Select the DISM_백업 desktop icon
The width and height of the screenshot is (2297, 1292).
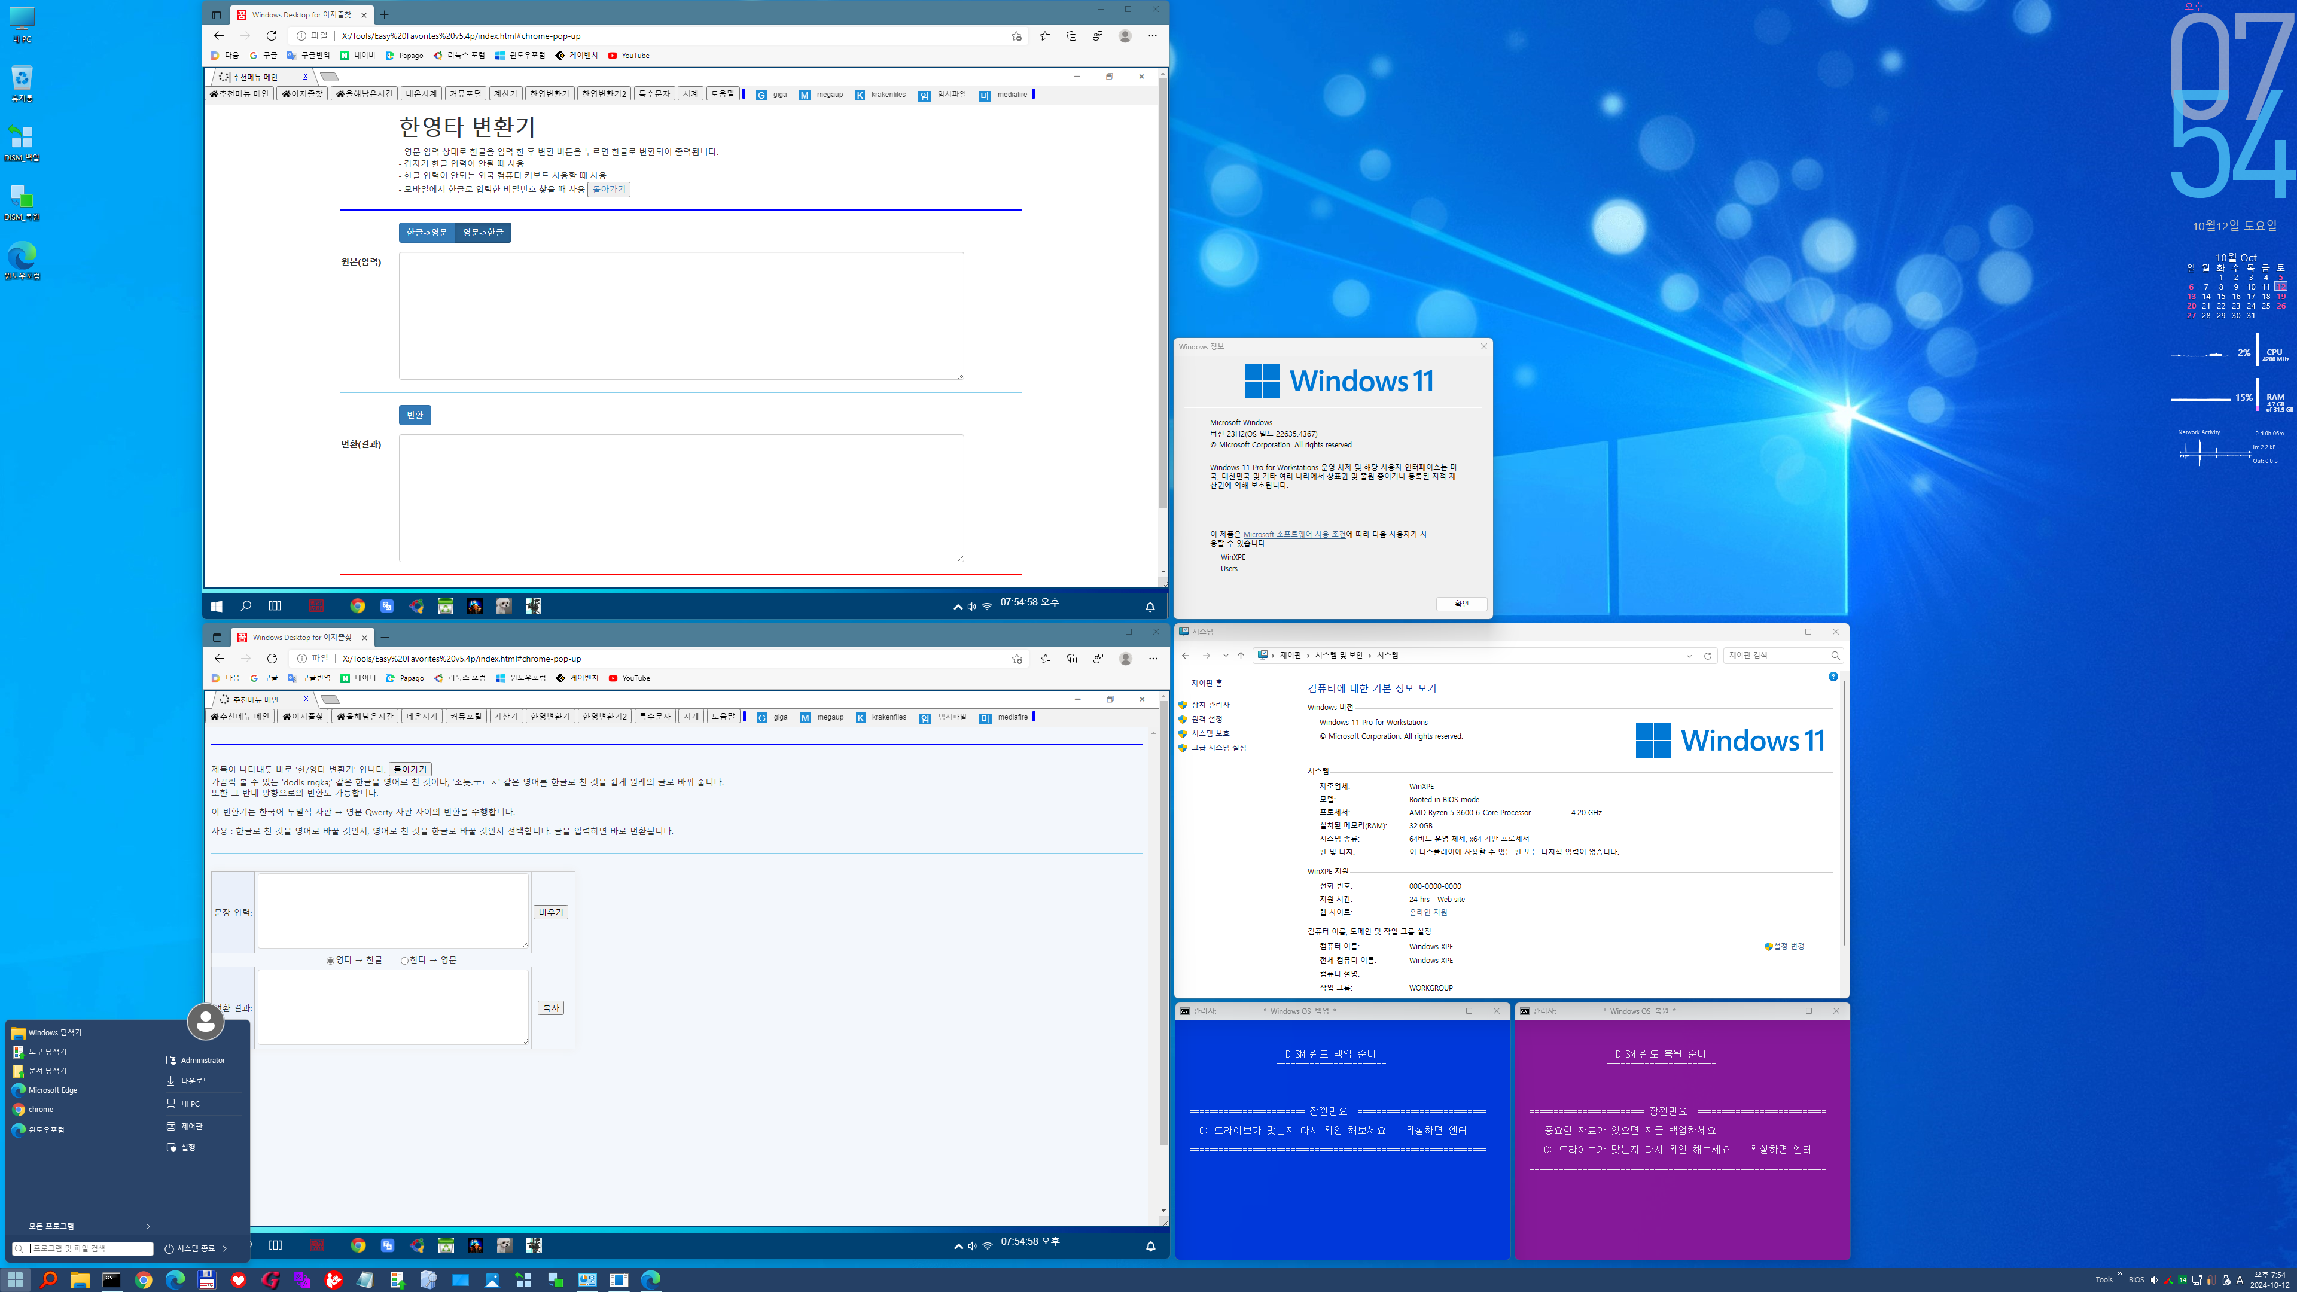[22, 143]
